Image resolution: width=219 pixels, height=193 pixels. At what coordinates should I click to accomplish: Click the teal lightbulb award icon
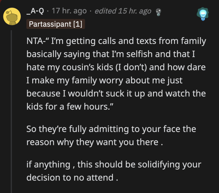[x=202, y=13]
